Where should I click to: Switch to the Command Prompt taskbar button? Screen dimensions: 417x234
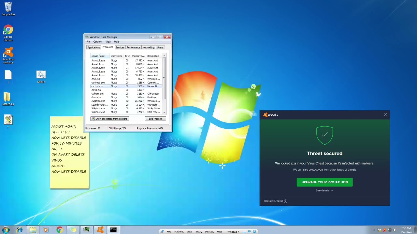113,230
